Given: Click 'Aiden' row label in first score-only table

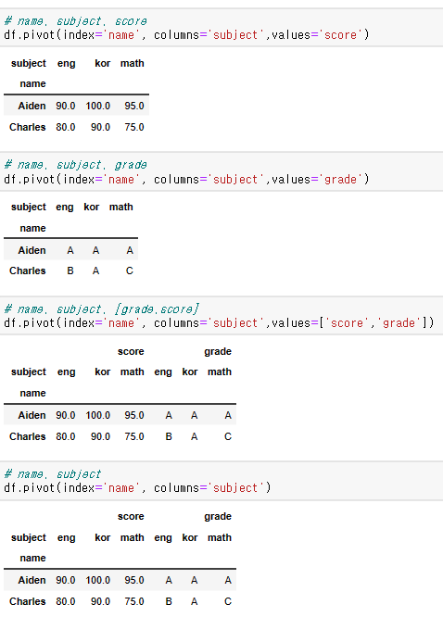Looking at the screenshot, I should point(32,106).
